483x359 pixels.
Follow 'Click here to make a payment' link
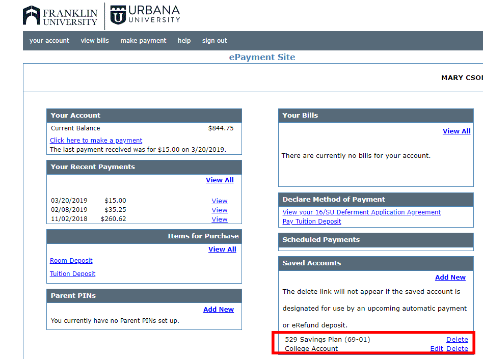coord(96,141)
